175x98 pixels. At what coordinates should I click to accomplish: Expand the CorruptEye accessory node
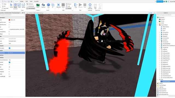click(159, 32)
